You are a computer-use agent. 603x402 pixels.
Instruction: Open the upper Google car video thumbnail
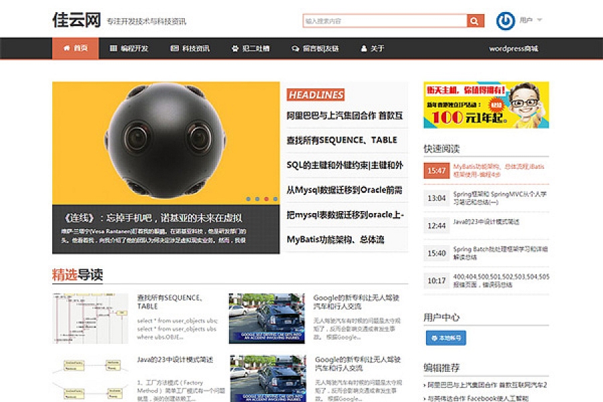pyautogui.click(x=267, y=318)
